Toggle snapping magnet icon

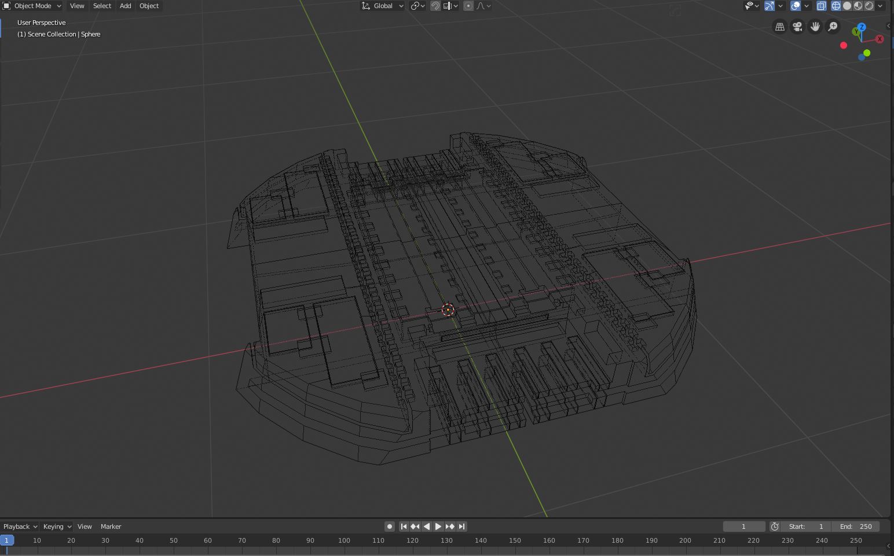coord(435,6)
